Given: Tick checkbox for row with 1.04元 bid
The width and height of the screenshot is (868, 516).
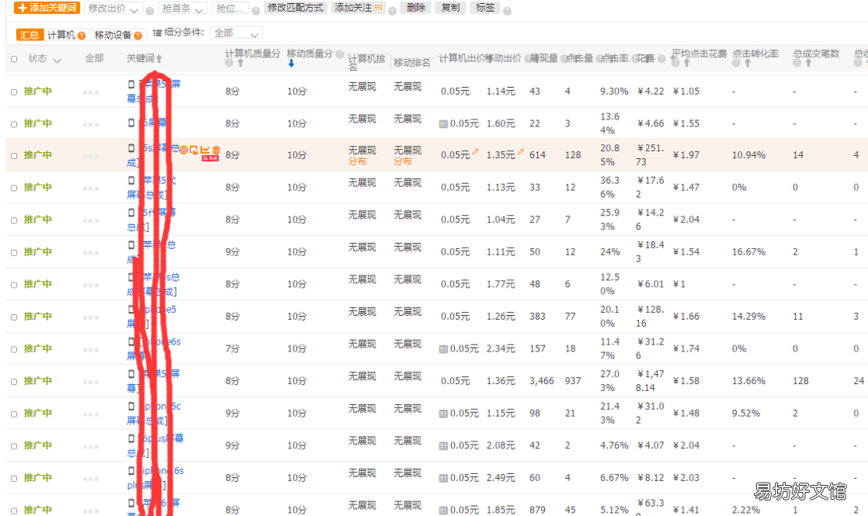Looking at the screenshot, I should [14, 220].
